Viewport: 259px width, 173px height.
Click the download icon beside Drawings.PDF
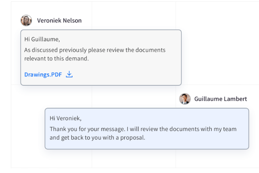click(69, 74)
